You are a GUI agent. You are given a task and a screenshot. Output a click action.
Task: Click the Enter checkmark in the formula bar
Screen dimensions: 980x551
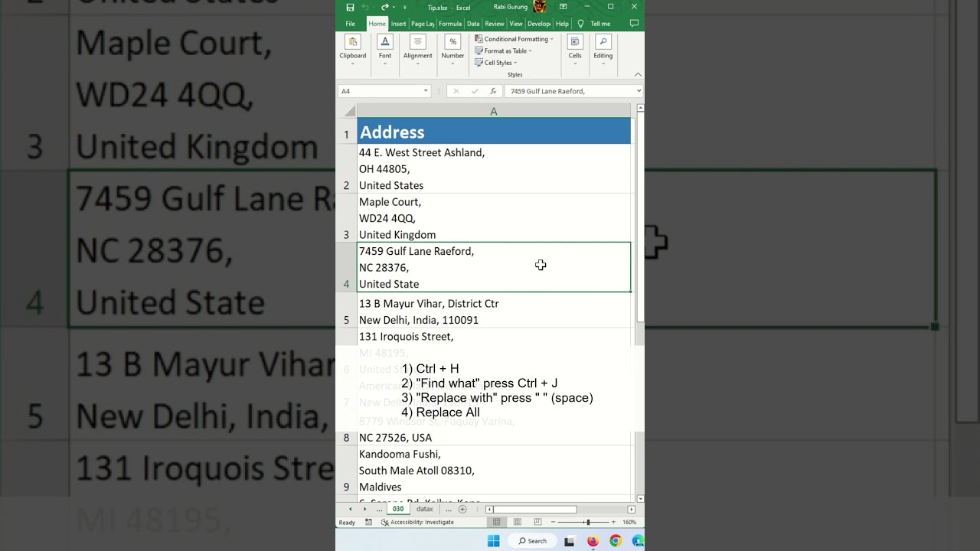coord(475,91)
